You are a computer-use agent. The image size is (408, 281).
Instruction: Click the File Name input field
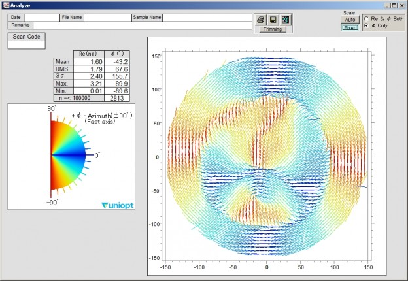point(108,18)
